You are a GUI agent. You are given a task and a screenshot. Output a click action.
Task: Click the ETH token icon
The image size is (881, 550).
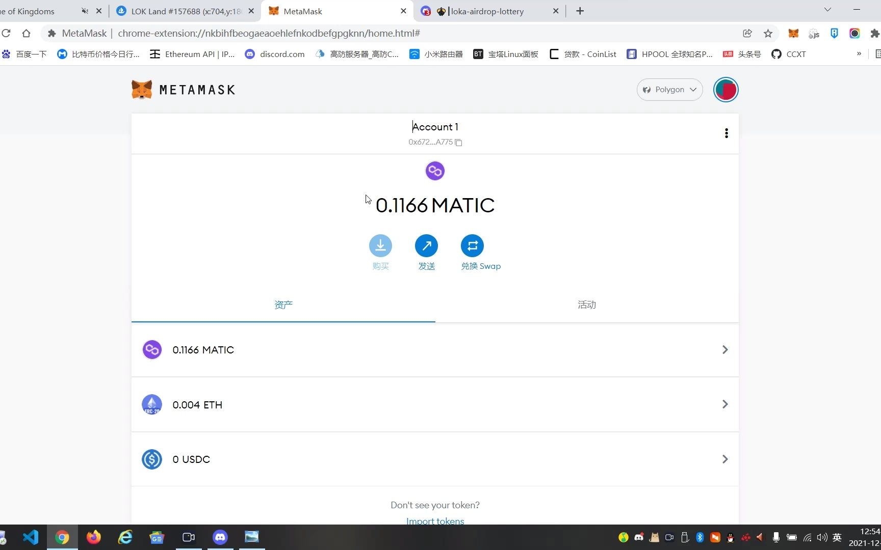pos(152,405)
